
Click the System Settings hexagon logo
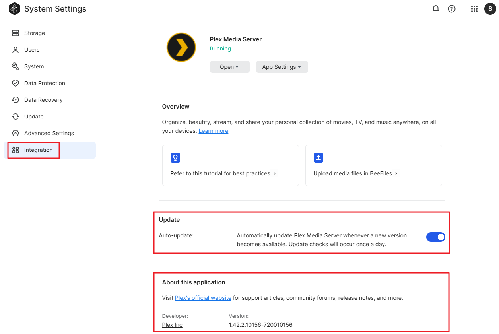click(14, 9)
